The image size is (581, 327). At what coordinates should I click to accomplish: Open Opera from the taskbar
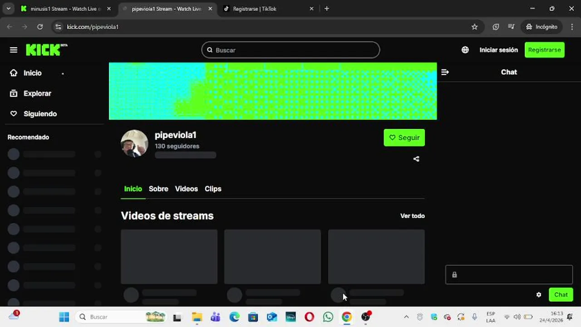click(x=309, y=317)
